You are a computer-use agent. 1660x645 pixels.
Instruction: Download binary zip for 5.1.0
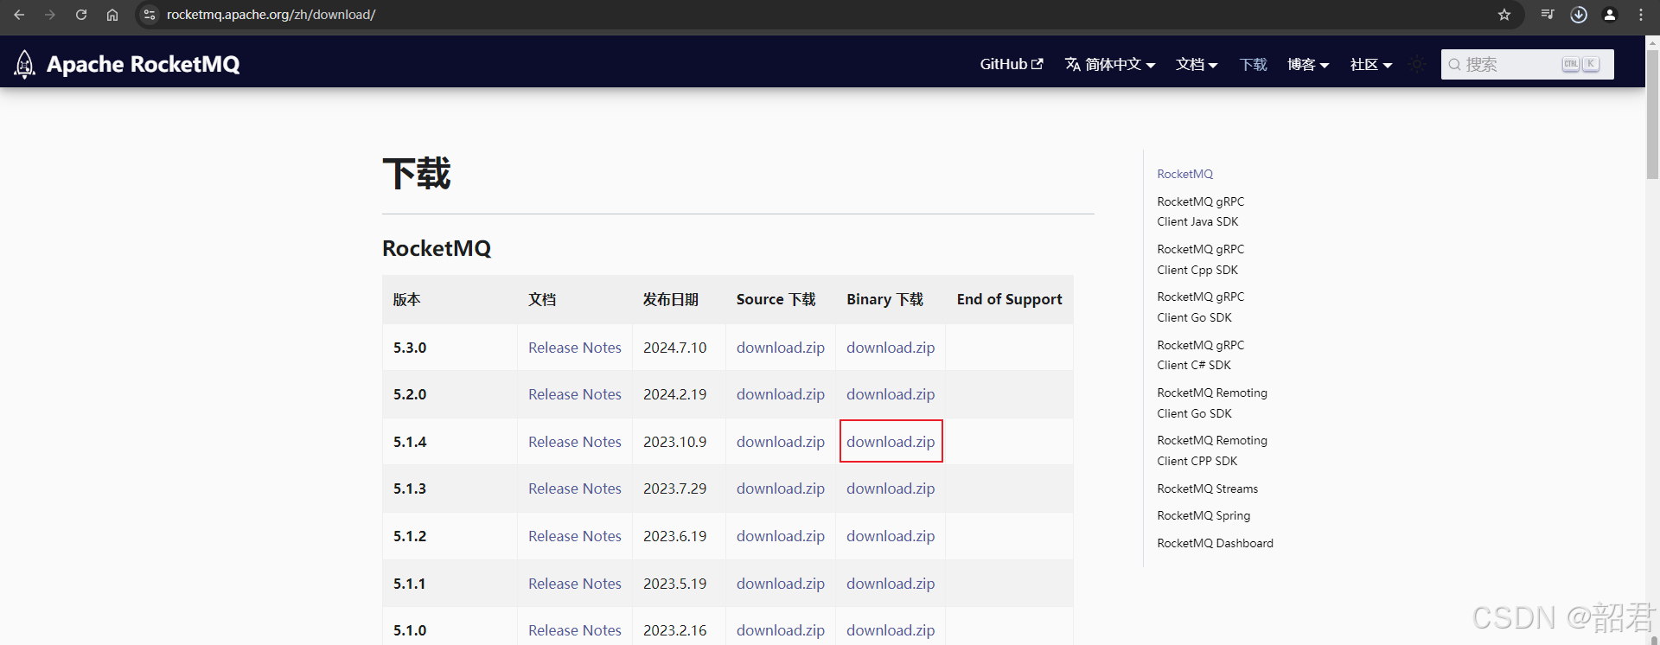tap(891, 630)
